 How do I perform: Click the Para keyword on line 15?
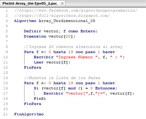[29, 83]
